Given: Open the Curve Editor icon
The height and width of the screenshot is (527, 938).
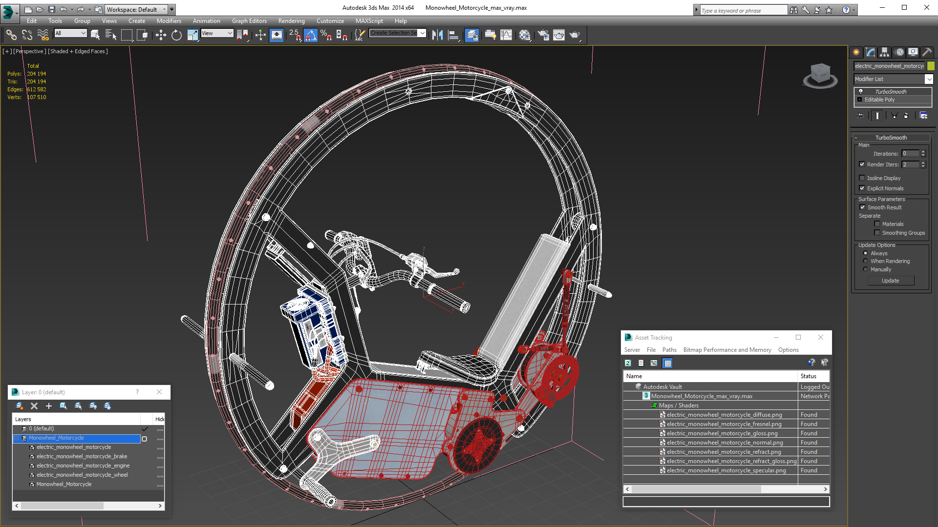Looking at the screenshot, I should coord(507,35).
